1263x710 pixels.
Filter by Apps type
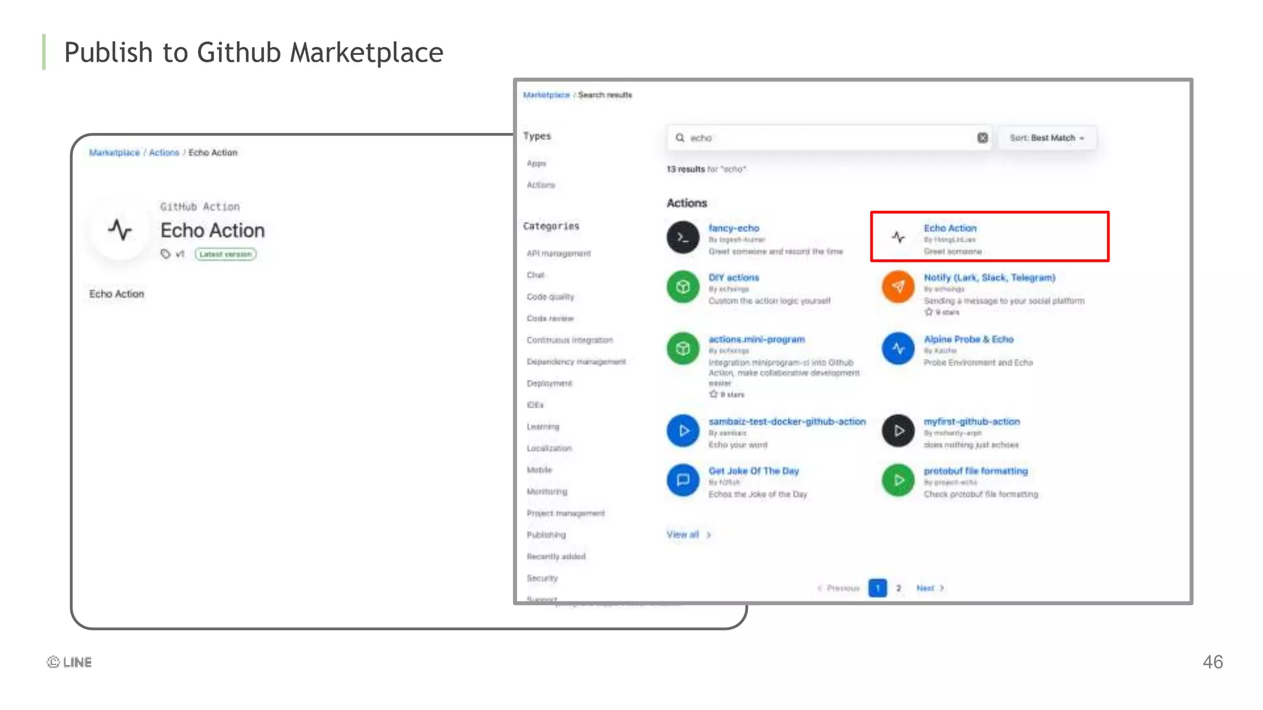tap(537, 163)
